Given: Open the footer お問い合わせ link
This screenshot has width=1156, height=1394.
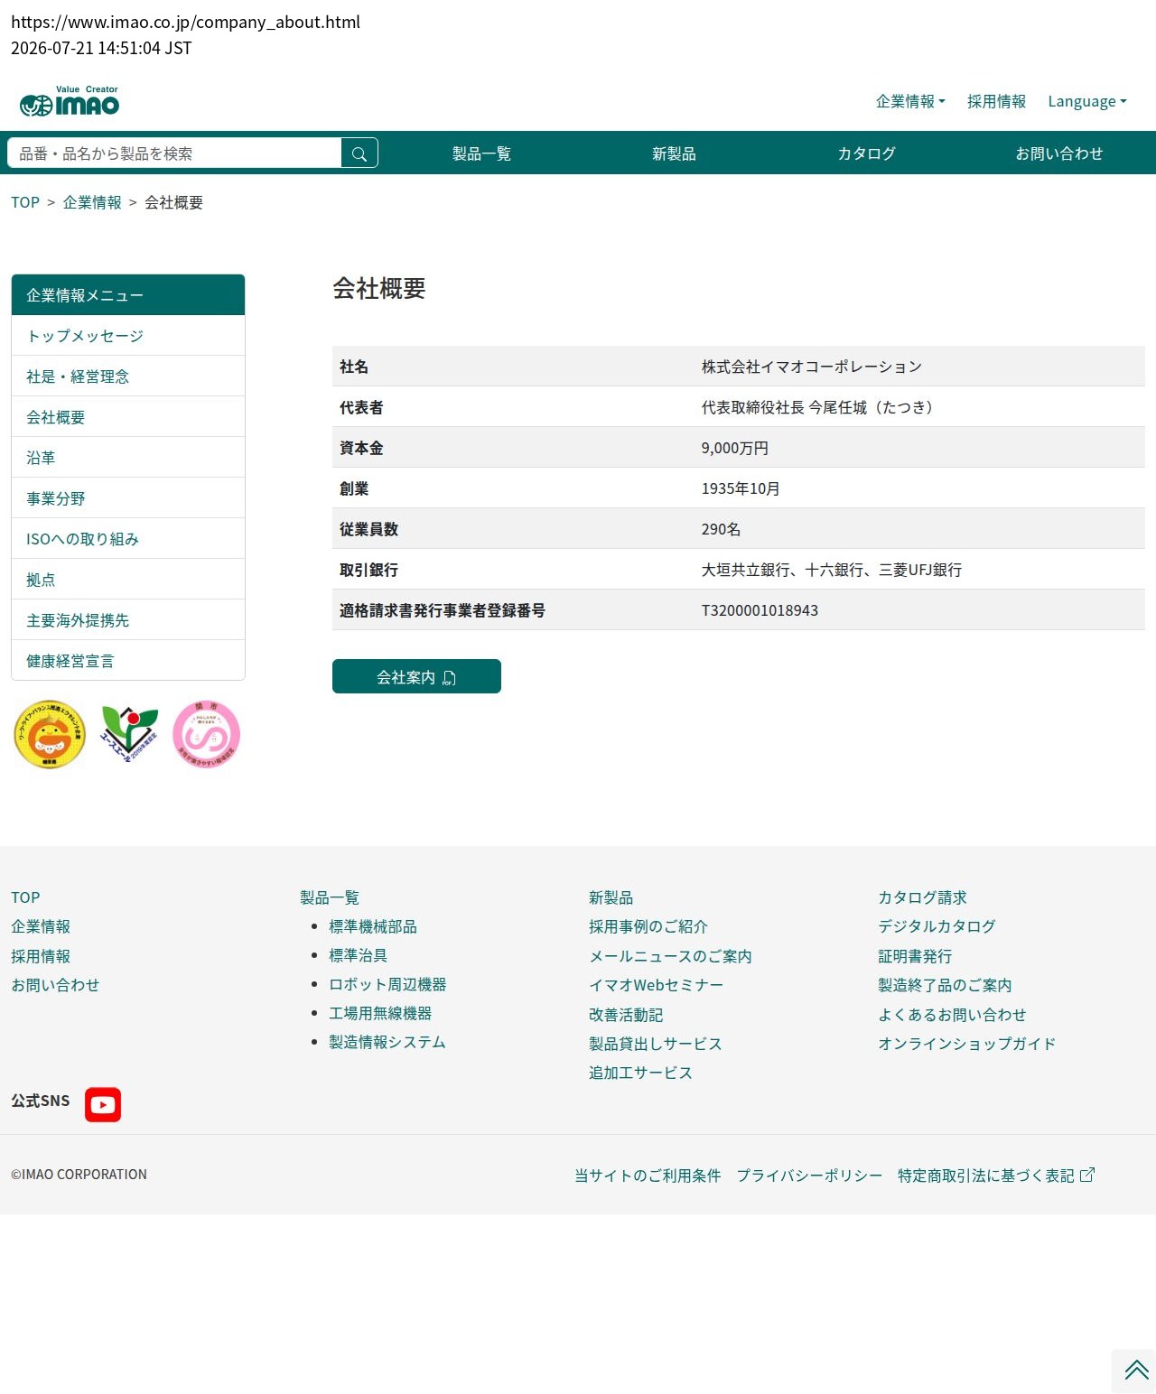Looking at the screenshot, I should (55, 985).
